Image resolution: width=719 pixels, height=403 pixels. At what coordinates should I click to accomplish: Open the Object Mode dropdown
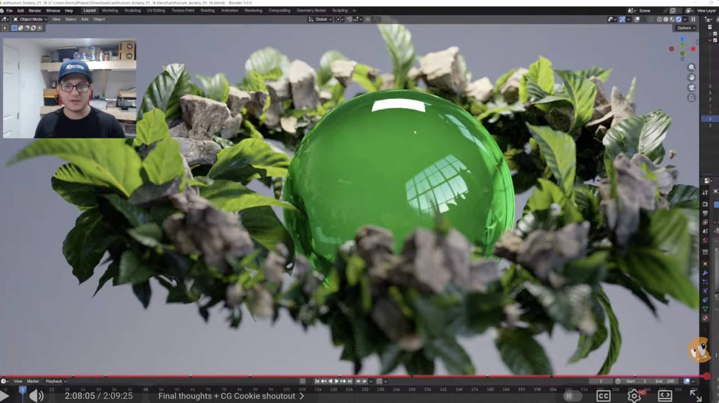pos(31,19)
